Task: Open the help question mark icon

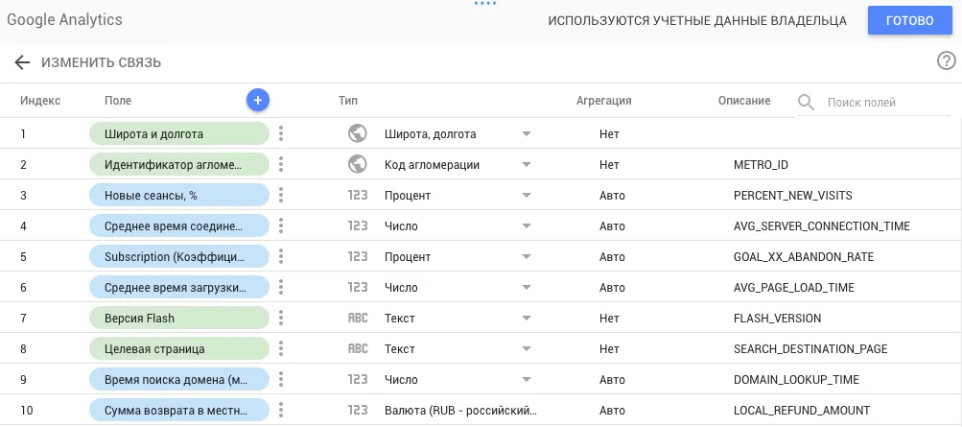Action: click(946, 60)
